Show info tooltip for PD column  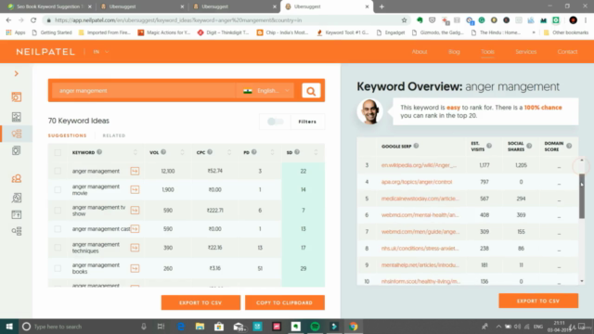(x=253, y=152)
